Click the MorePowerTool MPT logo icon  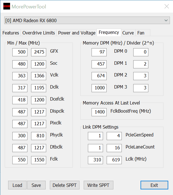click(x=7, y=6)
